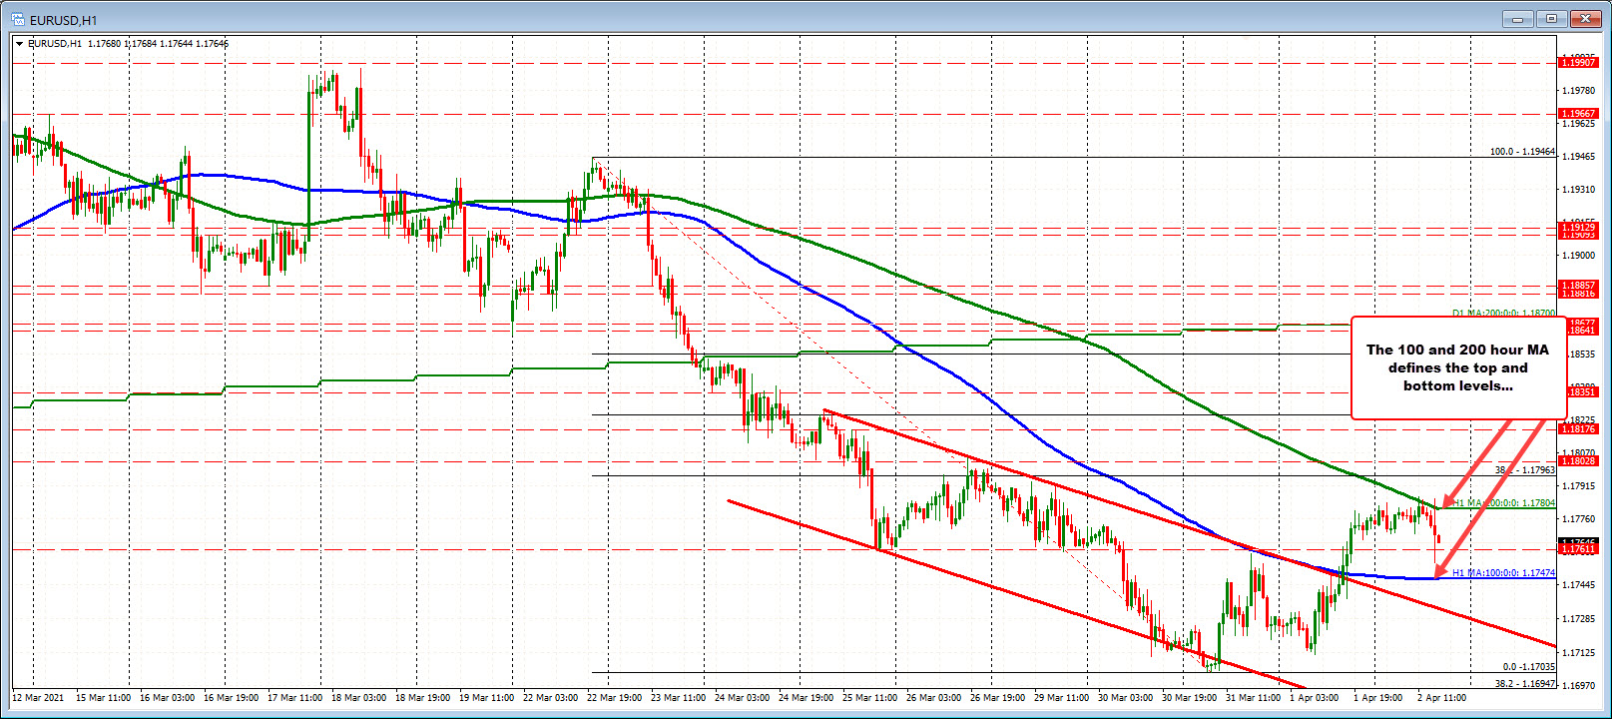Click the price axis value 1.16970
This screenshot has width=1612, height=719.
point(1578,686)
